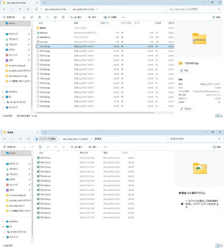Image resolution: width=224 pixels, height=249 pixels.
Task: Click the paste clipboard icon in the bottom window toolbar
Action: [x=40, y=147]
